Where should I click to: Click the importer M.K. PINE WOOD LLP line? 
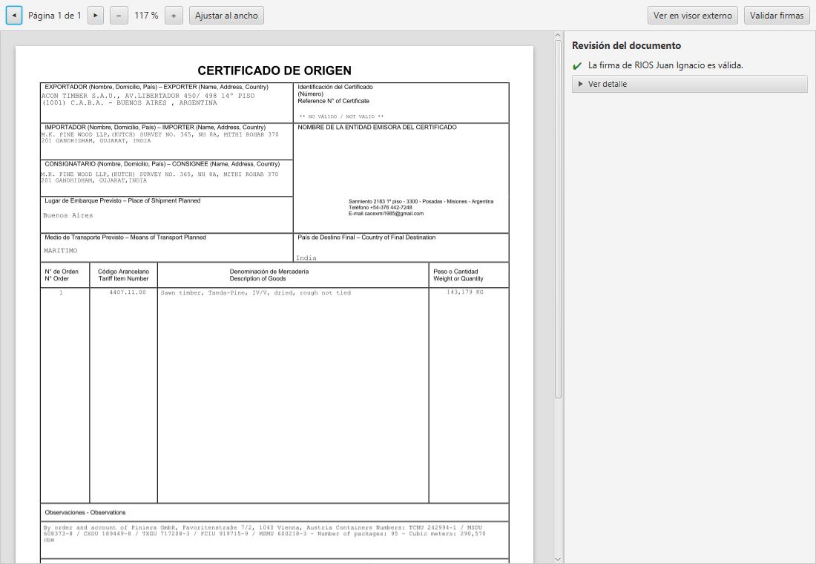pos(159,134)
